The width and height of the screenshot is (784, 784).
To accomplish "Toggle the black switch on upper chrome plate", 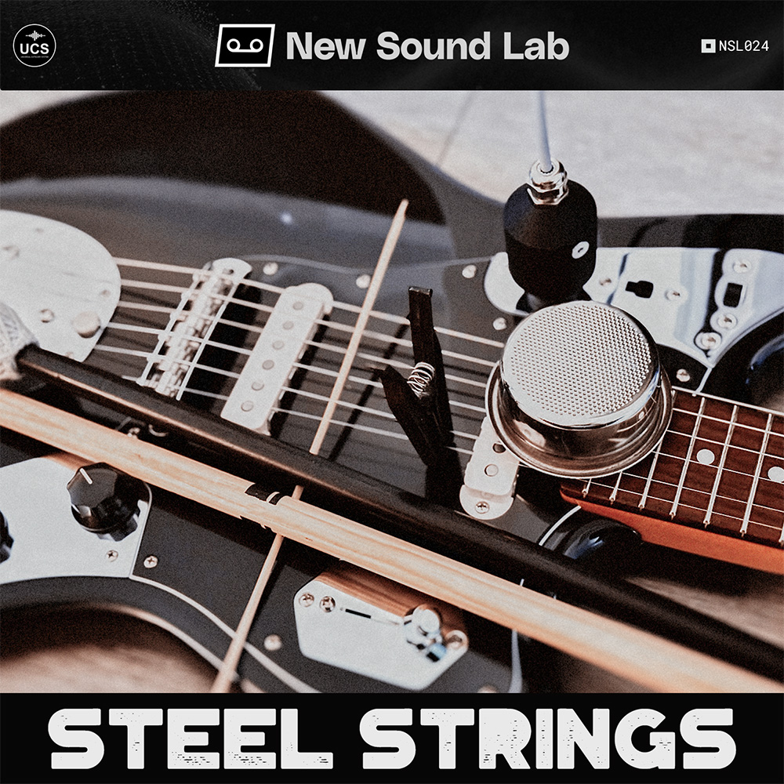I will click(x=639, y=289).
